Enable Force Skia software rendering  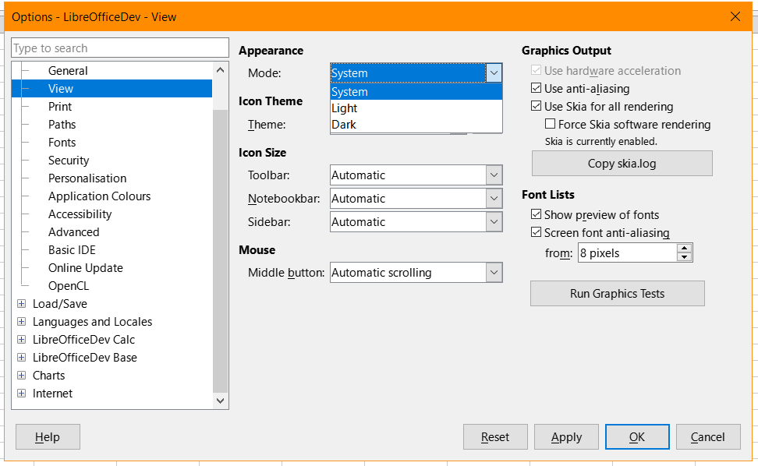coord(550,124)
